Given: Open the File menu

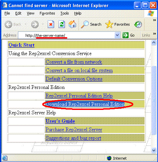Looking at the screenshot, I should tap(7, 13).
